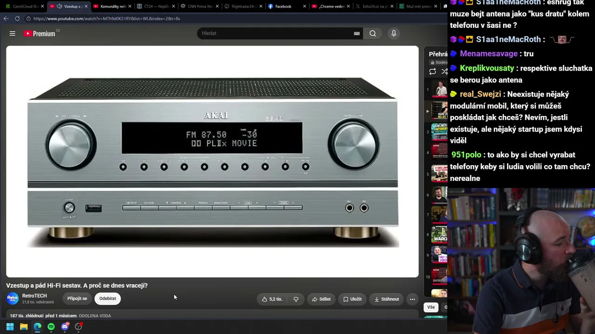Play playlist video number 3
The image size is (595, 334).
point(439,132)
